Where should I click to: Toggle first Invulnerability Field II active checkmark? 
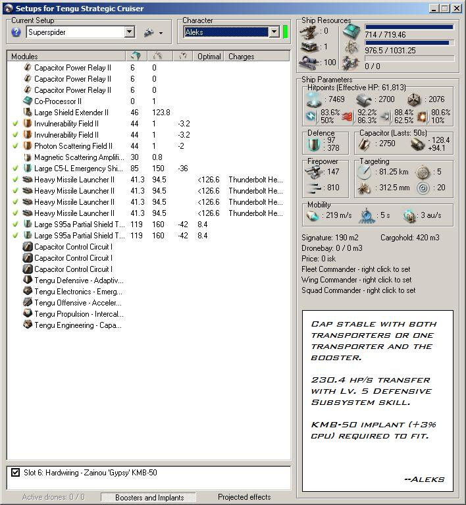pyautogui.click(x=15, y=124)
